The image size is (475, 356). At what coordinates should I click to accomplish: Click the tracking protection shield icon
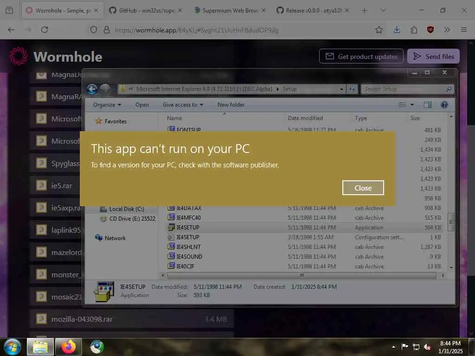94,30
